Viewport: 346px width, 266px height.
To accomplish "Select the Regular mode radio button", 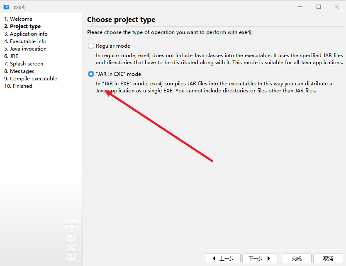I will coord(91,46).
